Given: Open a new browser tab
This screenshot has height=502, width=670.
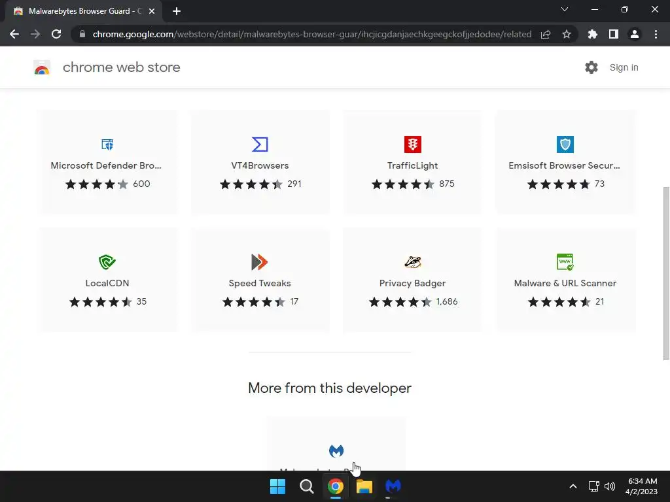Looking at the screenshot, I should [x=177, y=11].
